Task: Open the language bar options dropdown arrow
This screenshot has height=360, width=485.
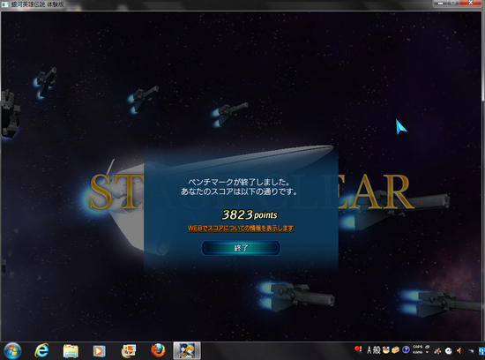Action: click(x=427, y=352)
